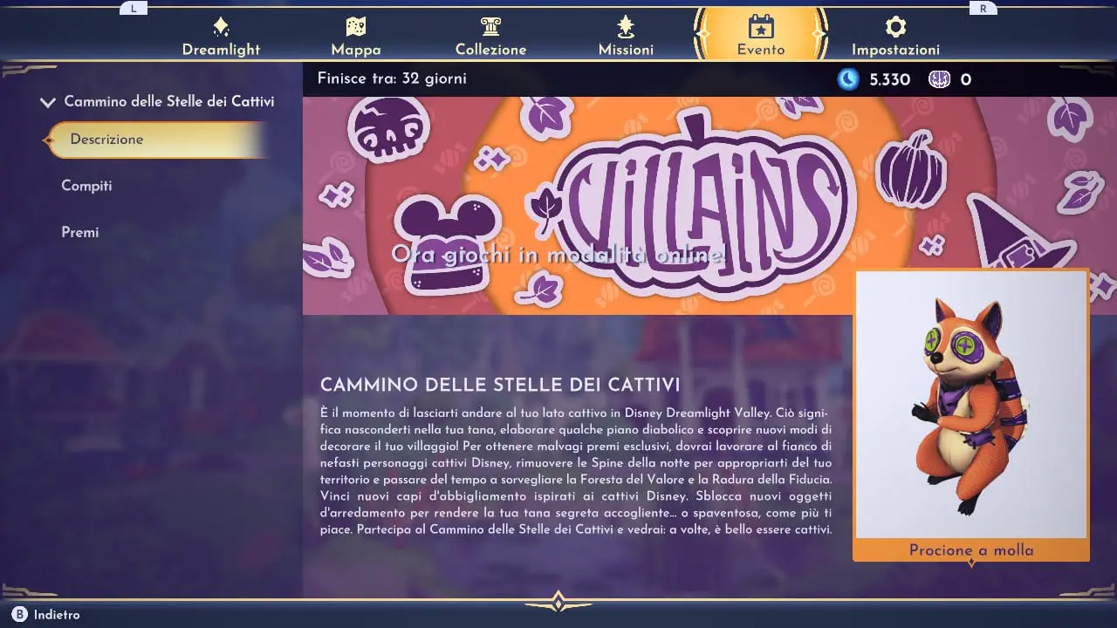Viewport: 1117px width, 628px height.
Task: Click the L shoulder button indicator
Action: tap(133, 8)
